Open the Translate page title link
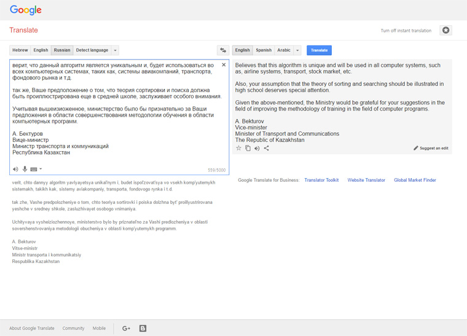The width and height of the screenshot is (467, 336). (23, 30)
